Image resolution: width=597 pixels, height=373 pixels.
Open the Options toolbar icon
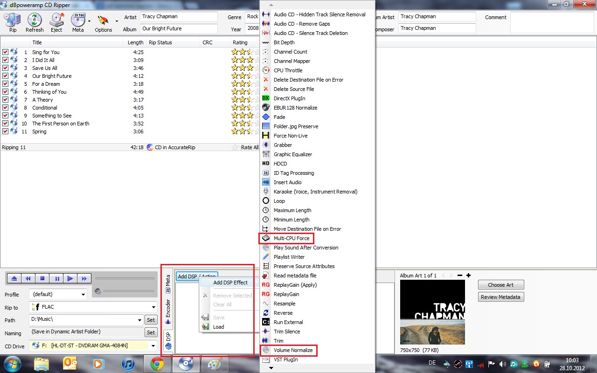(x=103, y=21)
